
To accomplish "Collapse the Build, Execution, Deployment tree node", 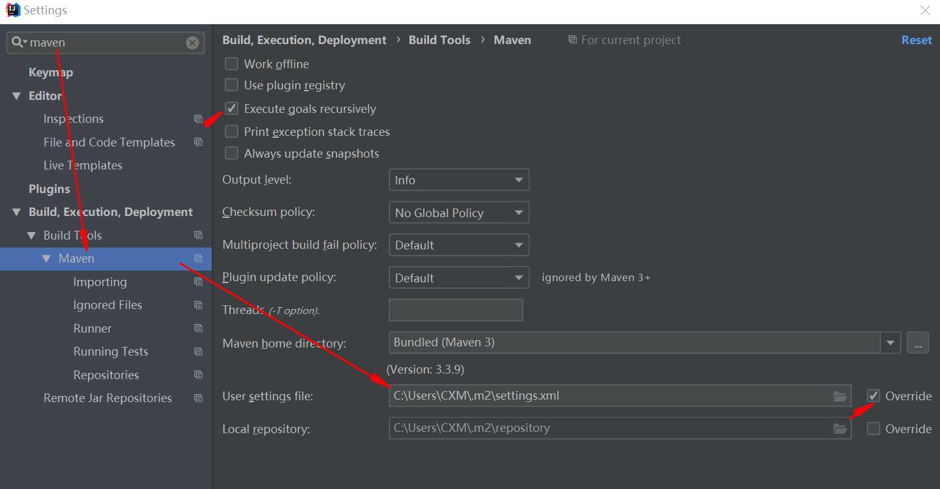I will [x=17, y=212].
